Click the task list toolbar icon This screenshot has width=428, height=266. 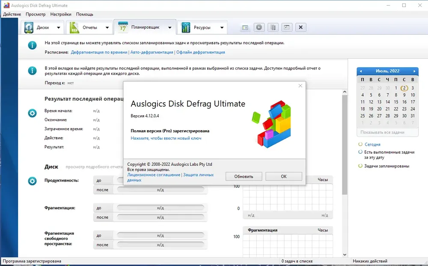273,27
